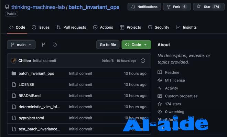View tags via the tag icon

click(x=55, y=45)
